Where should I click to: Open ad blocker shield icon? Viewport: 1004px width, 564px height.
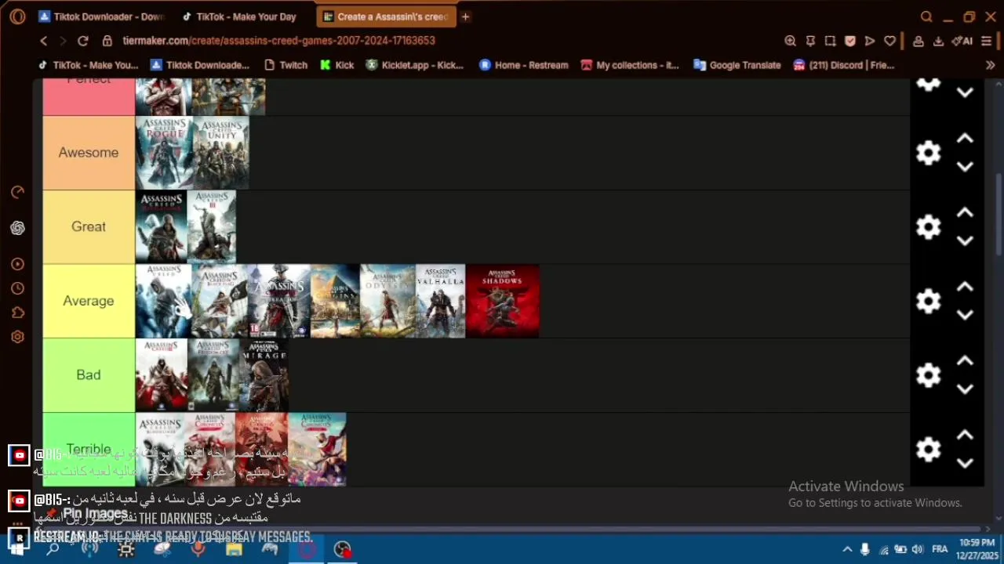[x=850, y=41]
